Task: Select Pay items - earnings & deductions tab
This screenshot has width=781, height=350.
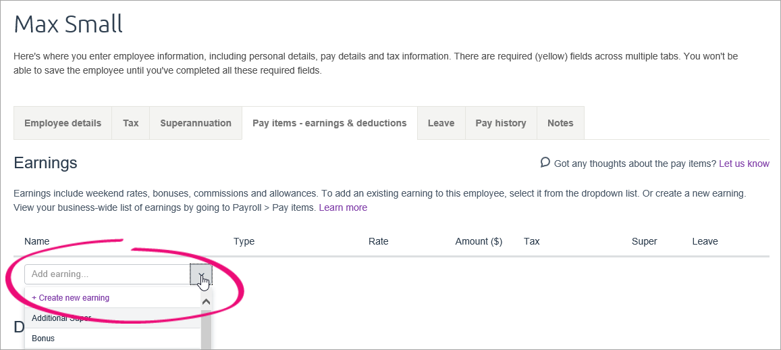Action: pos(329,123)
